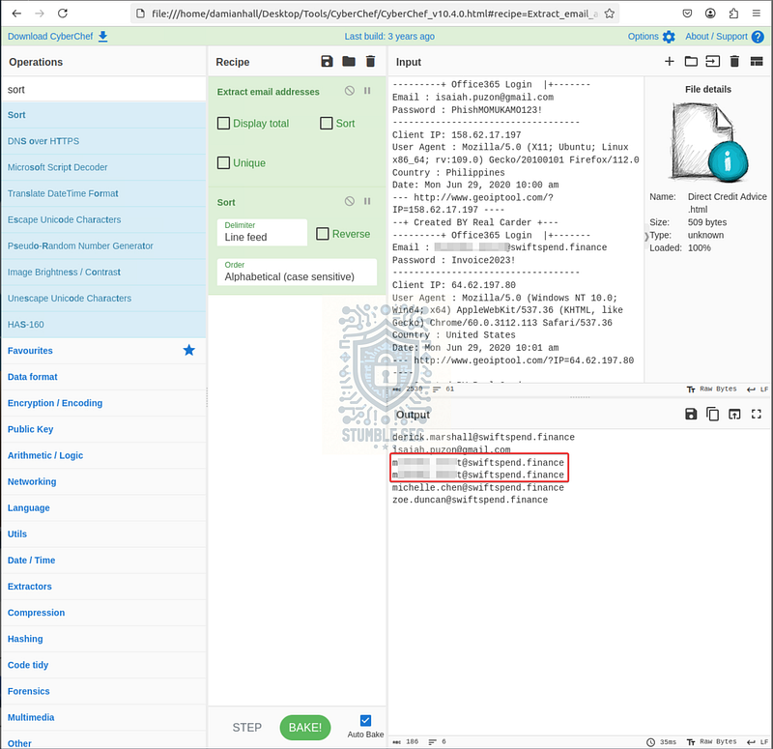The width and height of the screenshot is (773, 749).
Task: Set breakpoint on Extract email addresses
Action: 367,91
